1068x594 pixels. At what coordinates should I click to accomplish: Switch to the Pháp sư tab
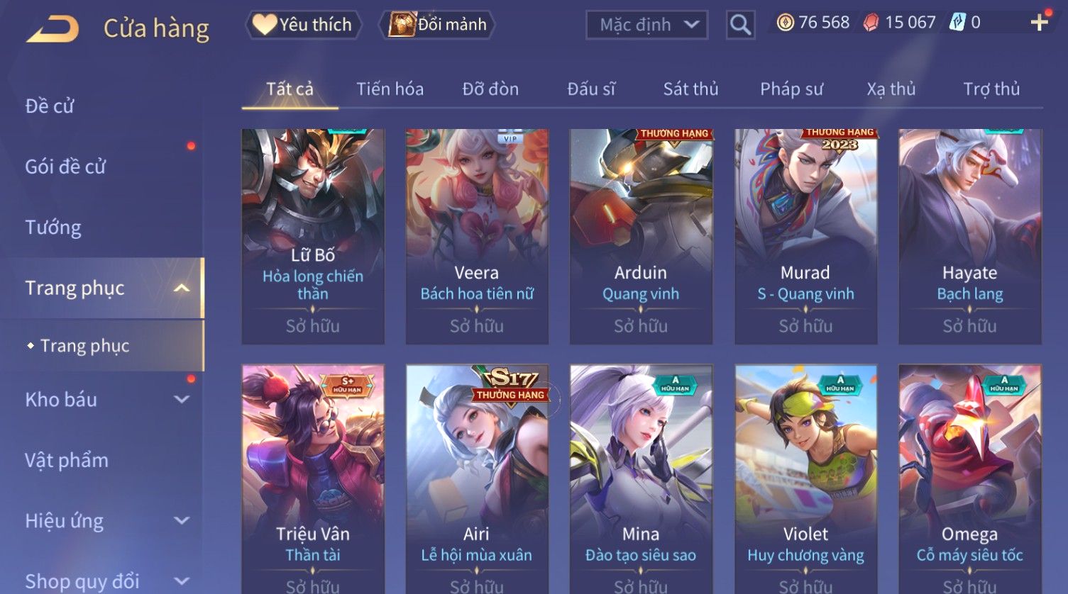(791, 89)
